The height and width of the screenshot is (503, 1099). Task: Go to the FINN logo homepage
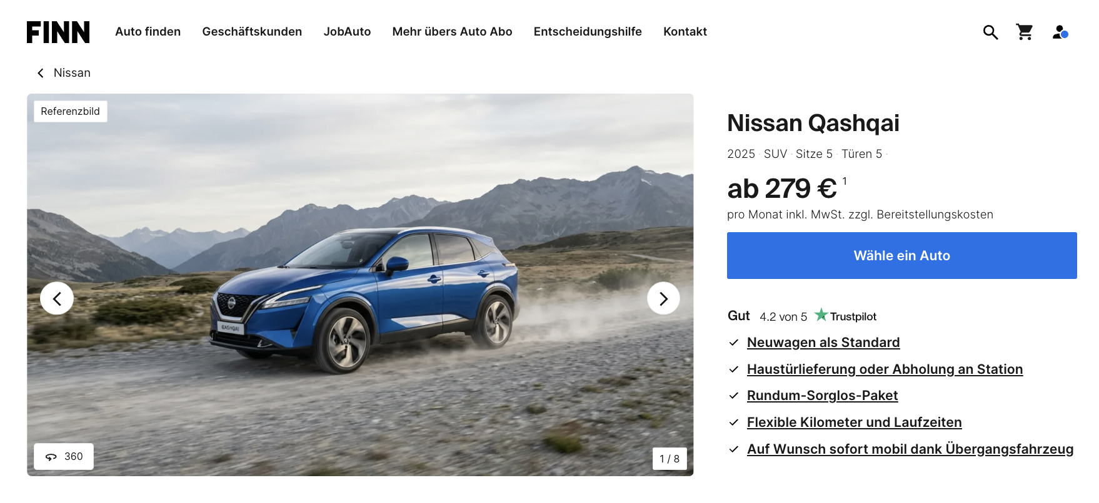58,32
